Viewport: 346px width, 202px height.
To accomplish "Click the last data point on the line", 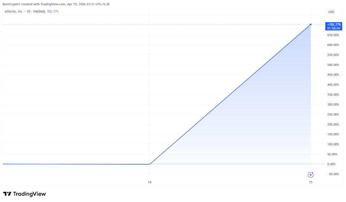I will coord(311,25).
